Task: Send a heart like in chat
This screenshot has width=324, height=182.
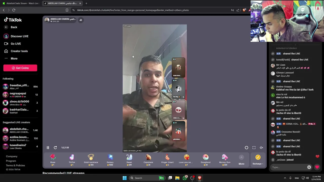Action: [x=317, y=167]
